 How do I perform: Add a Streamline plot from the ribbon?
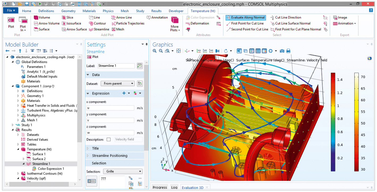point(99,29)
